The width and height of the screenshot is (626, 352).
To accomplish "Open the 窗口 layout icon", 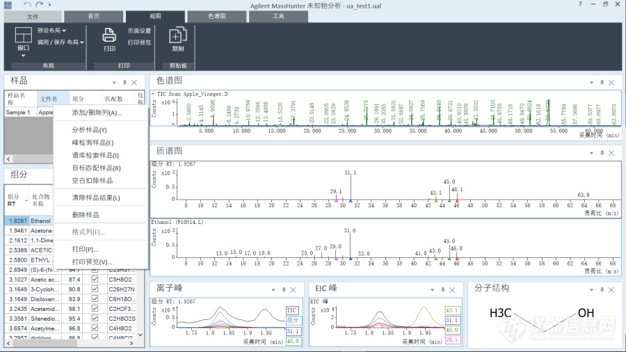I will point(23,35).
